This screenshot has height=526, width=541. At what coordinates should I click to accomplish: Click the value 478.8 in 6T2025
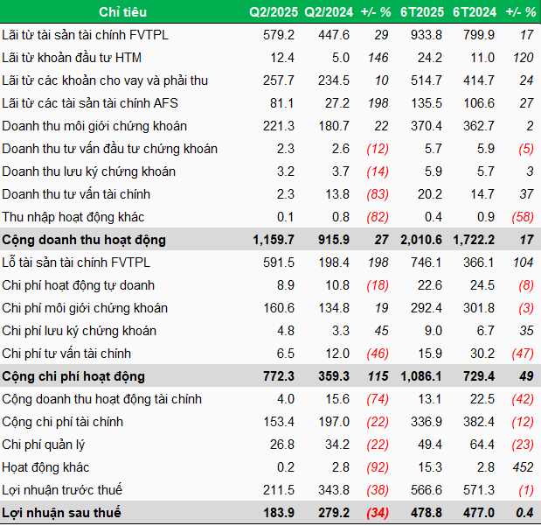427,513
